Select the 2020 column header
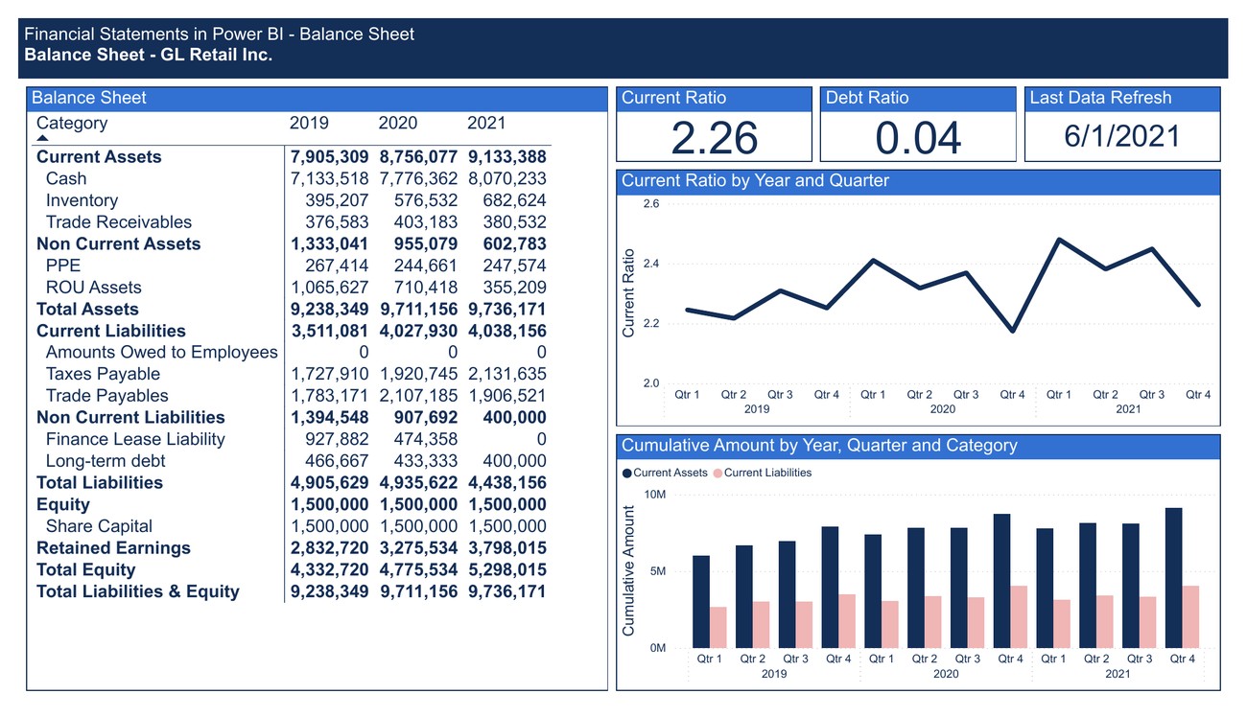1247x717 pixels. pyautogui.click(x=398, y=123)
